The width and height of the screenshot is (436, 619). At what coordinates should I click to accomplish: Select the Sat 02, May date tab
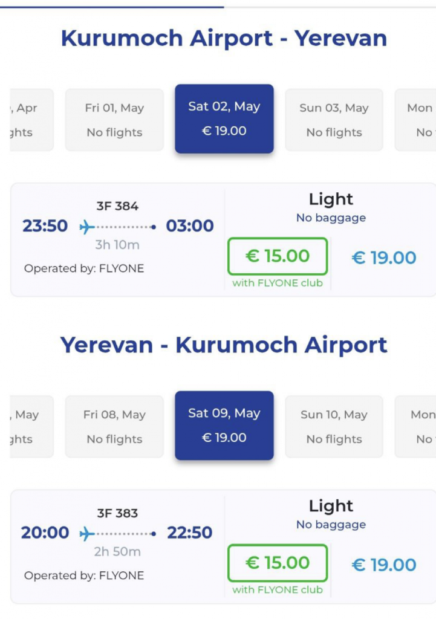(x=224, y=118)
